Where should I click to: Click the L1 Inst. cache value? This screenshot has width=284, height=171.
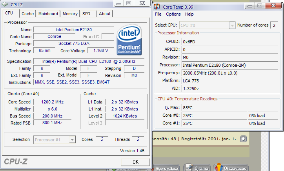coord(125,109)
